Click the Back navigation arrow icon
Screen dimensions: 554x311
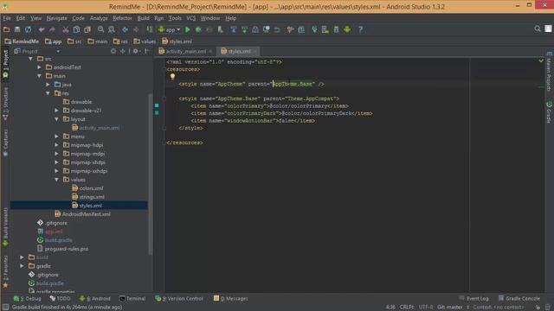pyautogui.click(x=125, y=29)
